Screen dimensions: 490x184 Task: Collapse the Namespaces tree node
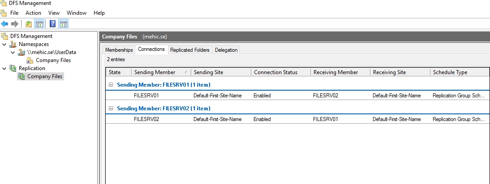(4, 44)
